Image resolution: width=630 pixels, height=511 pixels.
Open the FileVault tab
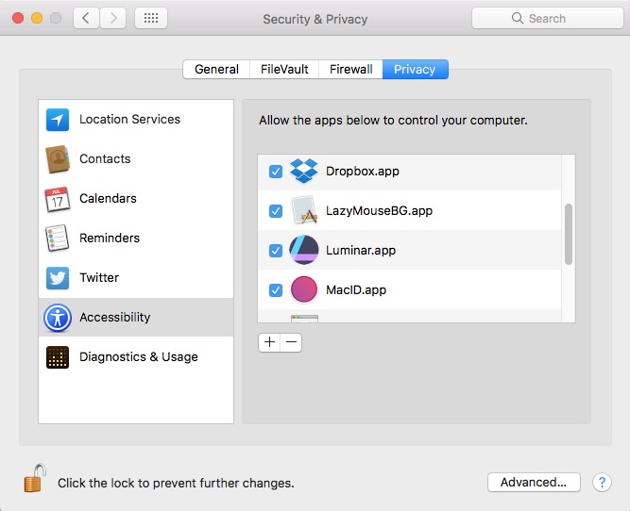[284, 70]
